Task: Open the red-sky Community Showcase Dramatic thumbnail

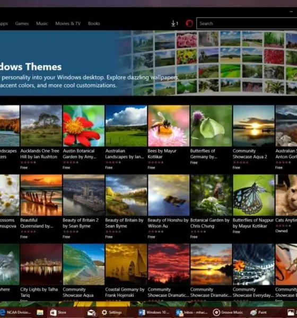Action: point(169,264)
